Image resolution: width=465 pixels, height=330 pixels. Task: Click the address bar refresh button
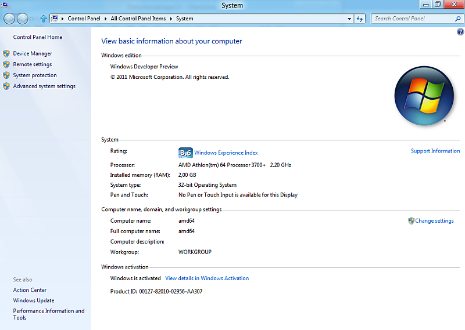click(360, 19)
